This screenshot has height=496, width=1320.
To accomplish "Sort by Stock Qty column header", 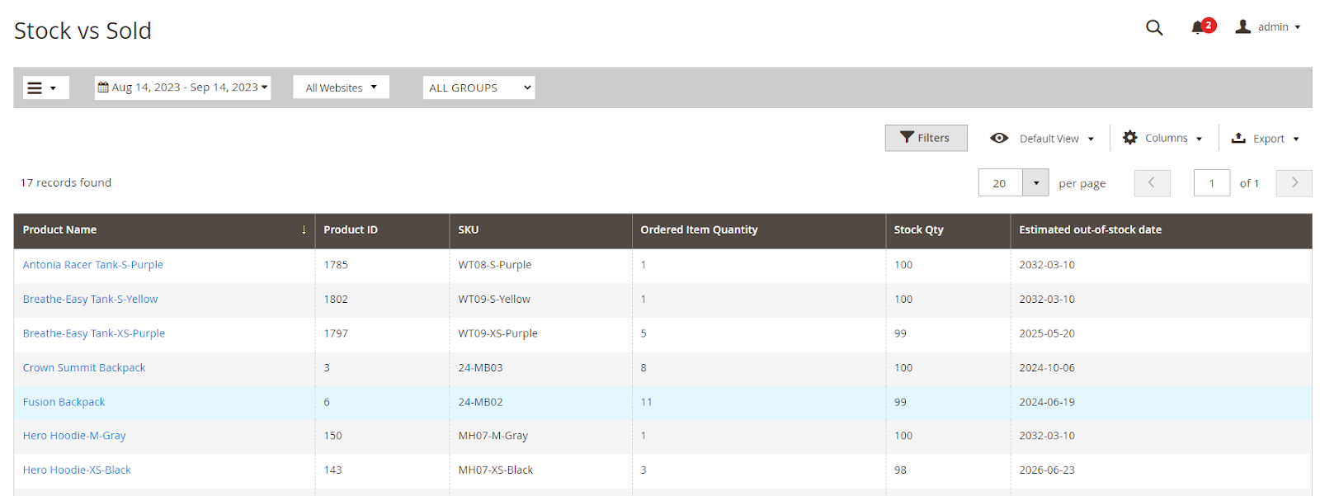I will [x=918, y=230].
